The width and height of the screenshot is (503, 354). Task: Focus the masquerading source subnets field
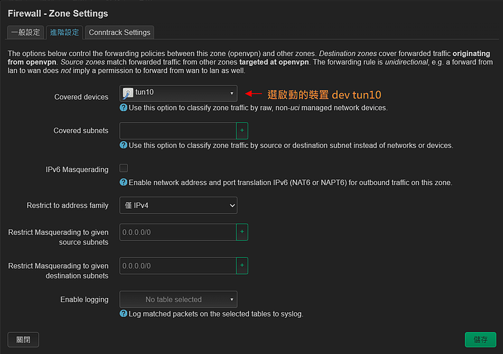[178, 232]
